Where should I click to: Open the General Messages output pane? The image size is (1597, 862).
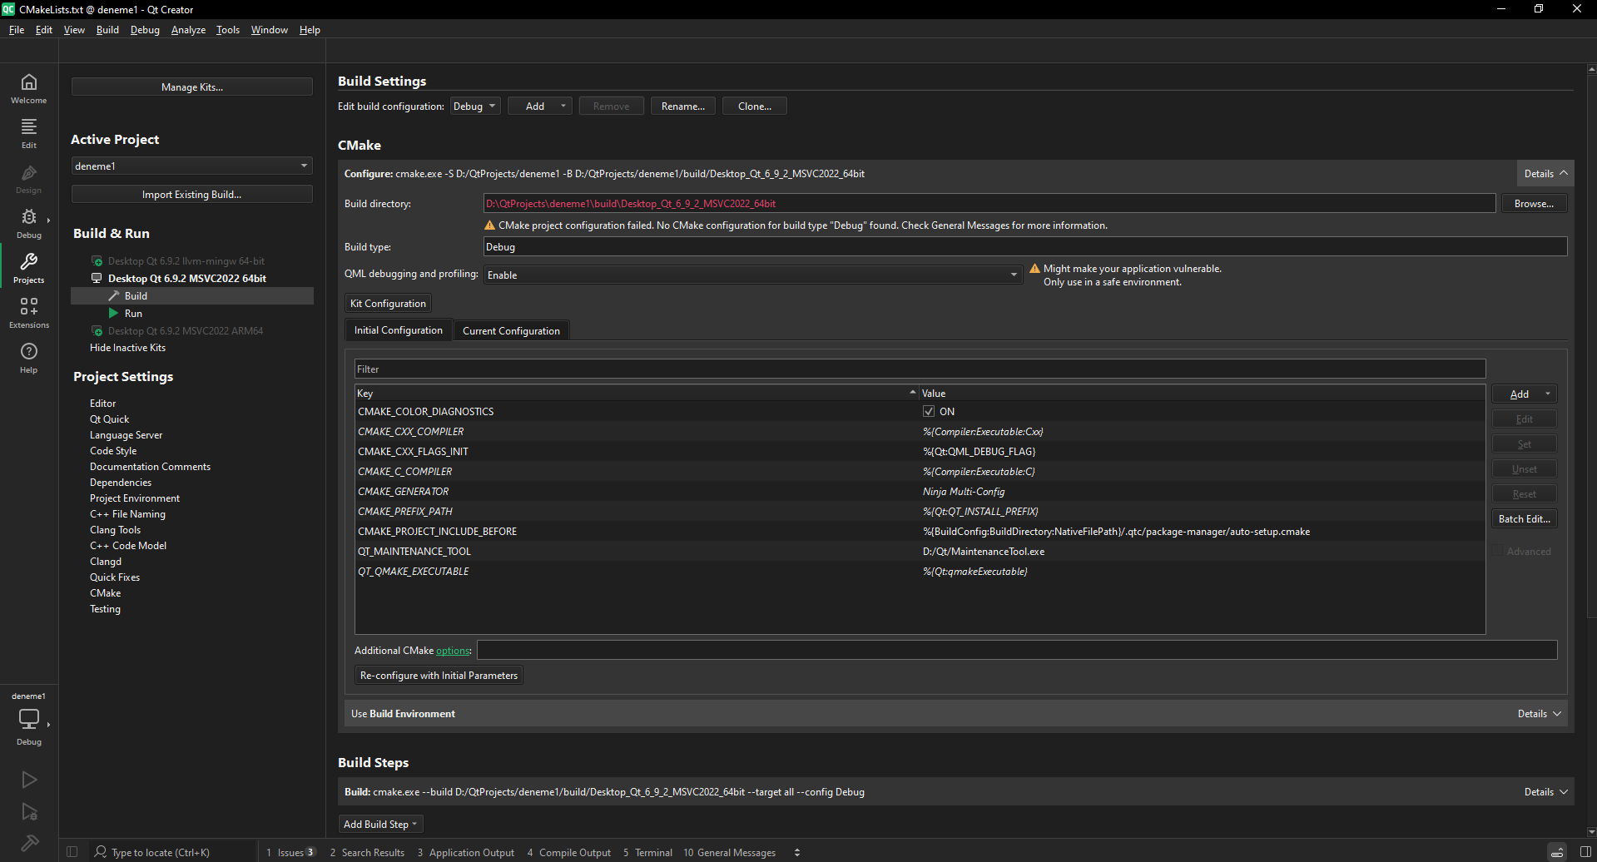point(730,852)
